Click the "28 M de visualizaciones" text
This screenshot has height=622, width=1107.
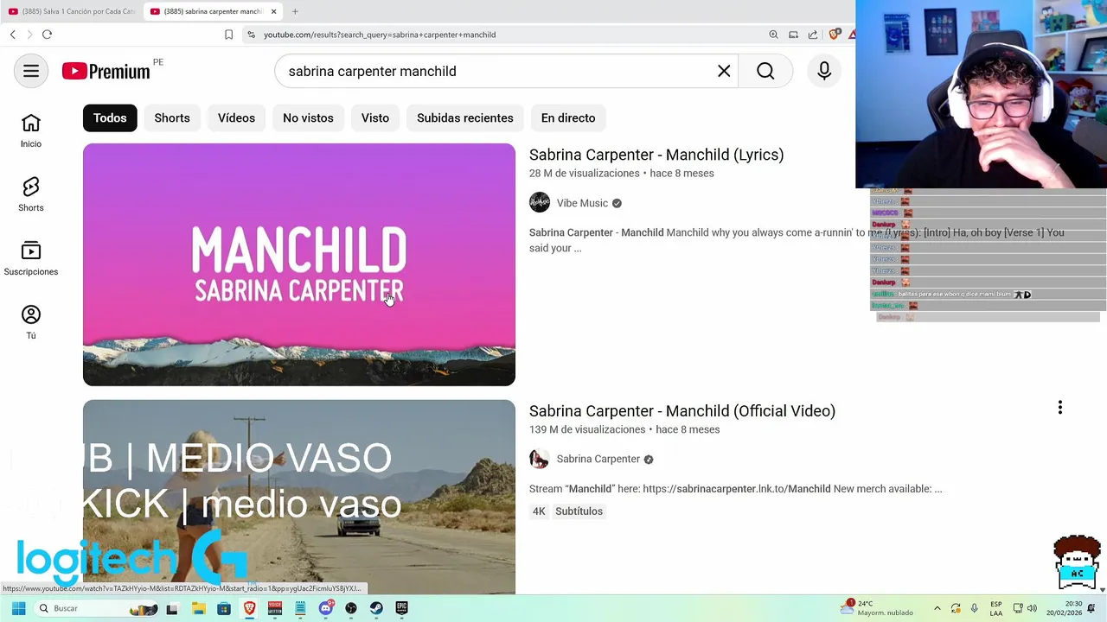click(585, 174)
